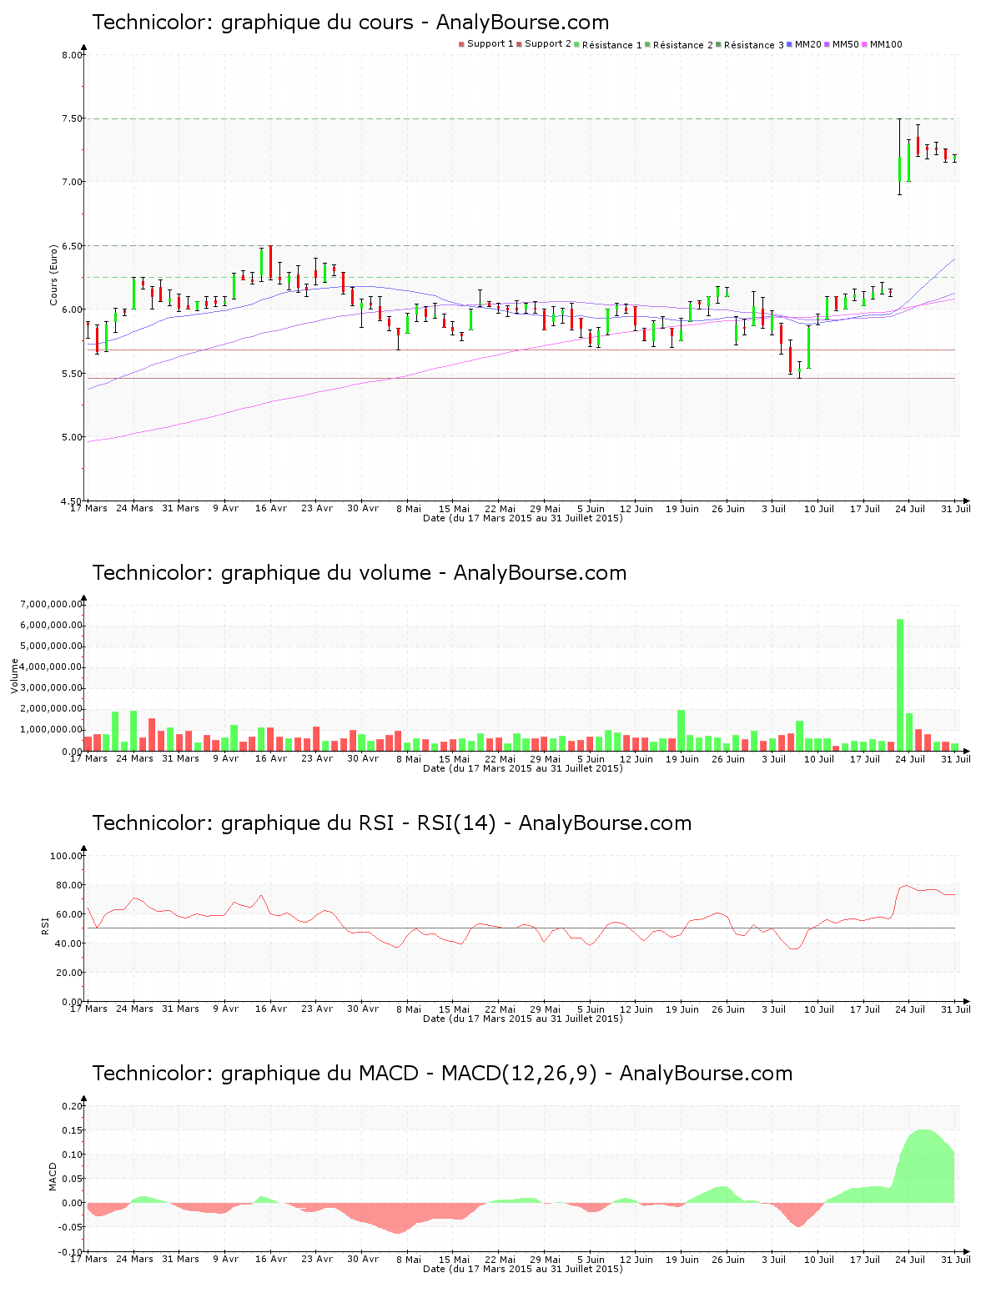
Task: Click the Résistance 3 legend marker
Action: click(718, 44)
